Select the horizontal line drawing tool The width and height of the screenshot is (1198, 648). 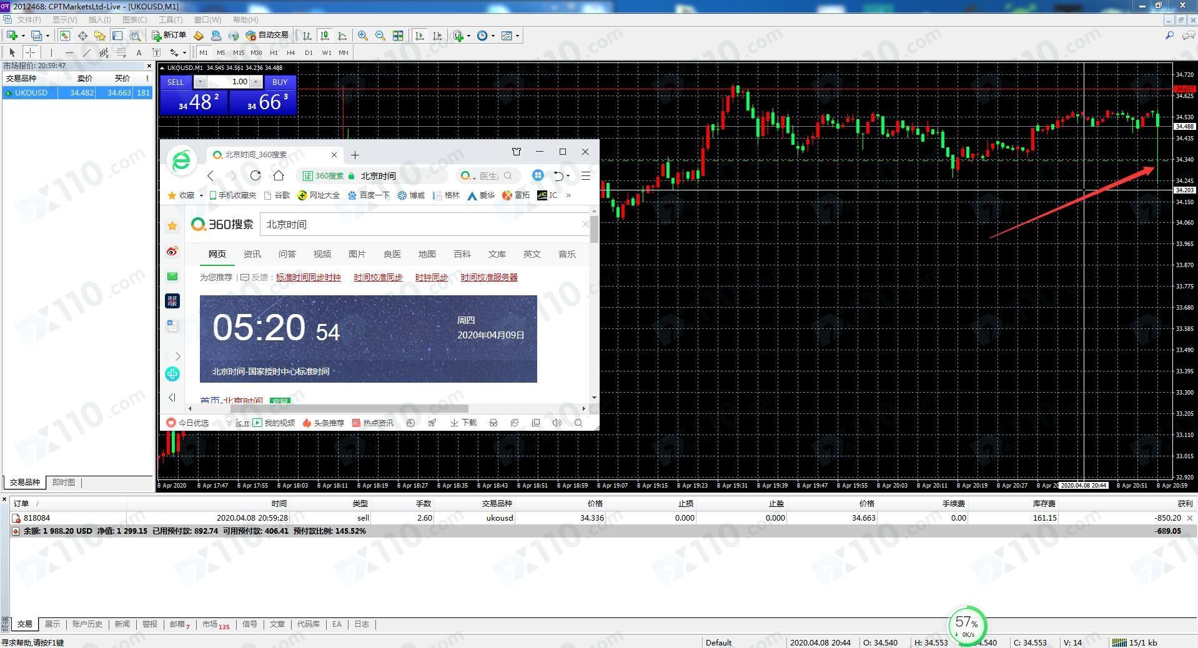pos(69,53)
